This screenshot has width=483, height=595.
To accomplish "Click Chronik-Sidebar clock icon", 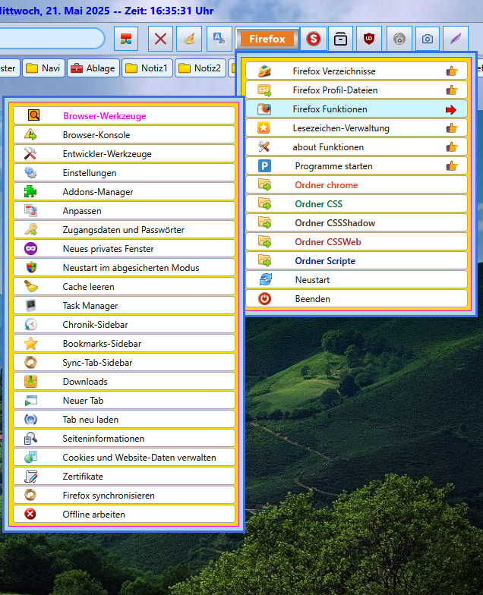I will coord(30,325).
